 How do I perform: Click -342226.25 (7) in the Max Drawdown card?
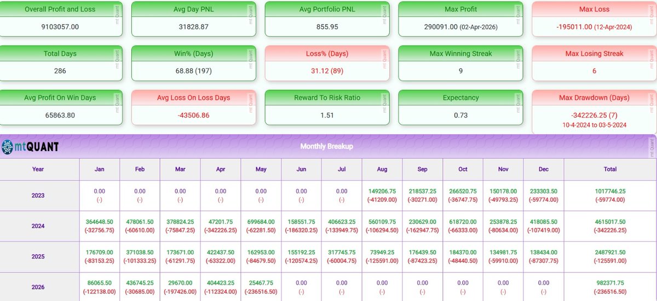tap(594, 115)
